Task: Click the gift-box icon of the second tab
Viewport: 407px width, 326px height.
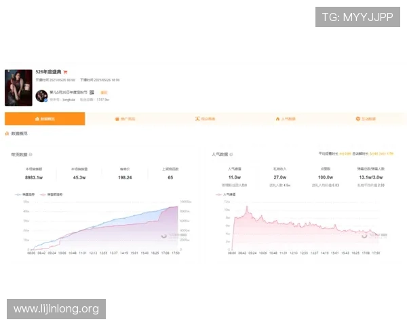Action: click(x=117, y=119)
